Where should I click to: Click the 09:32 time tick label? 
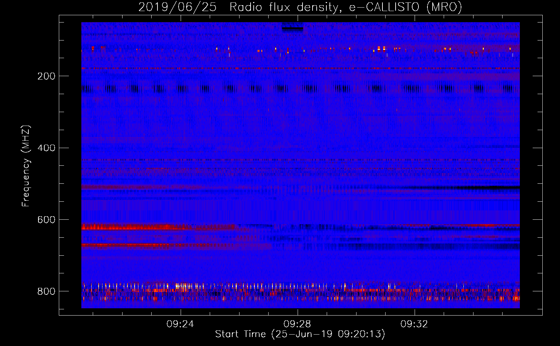coord(414,324)
